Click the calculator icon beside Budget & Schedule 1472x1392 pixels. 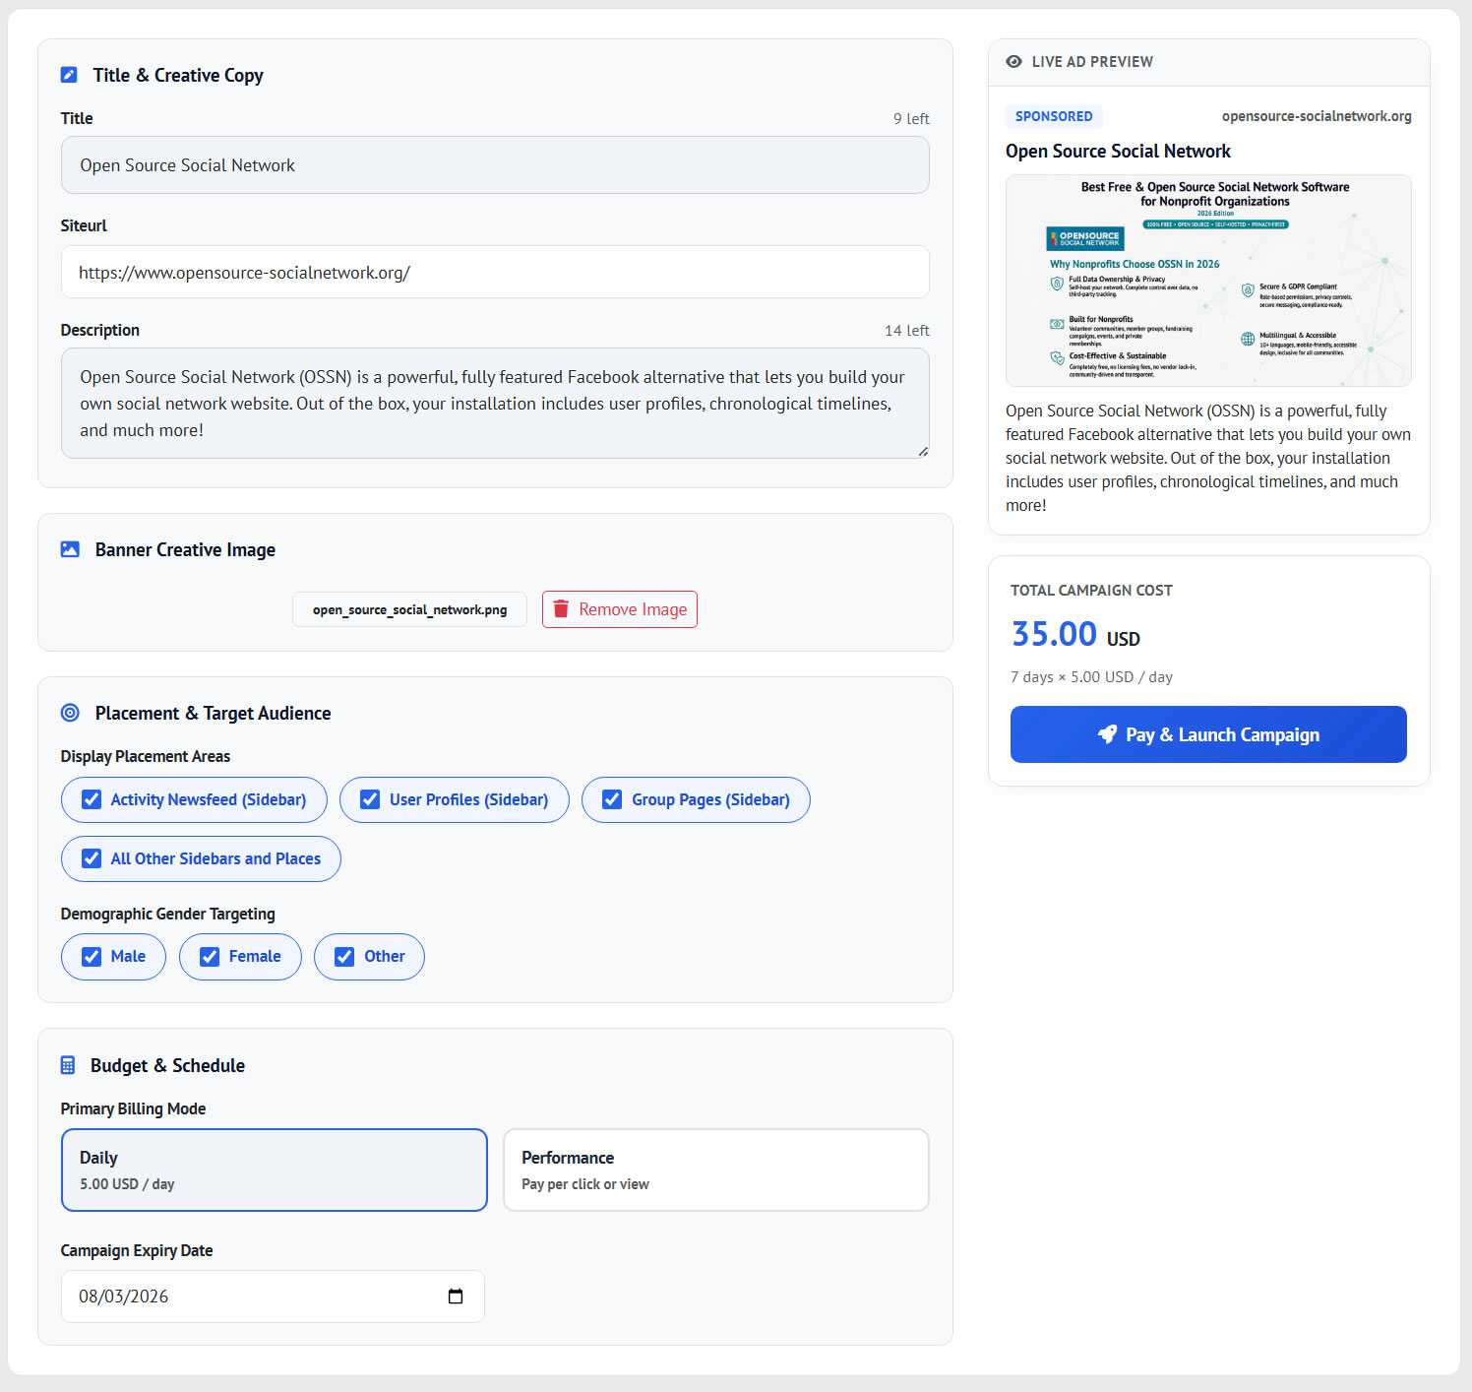pyautogui.click(x=68, y=1065)
